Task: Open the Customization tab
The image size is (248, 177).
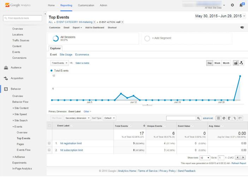Action: point(86,5)
